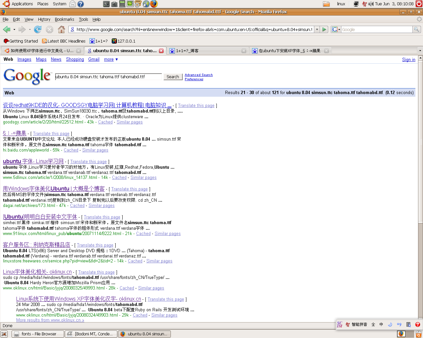
Task: Open the list all tabs dropdown
Action: [x=420, y=51]
